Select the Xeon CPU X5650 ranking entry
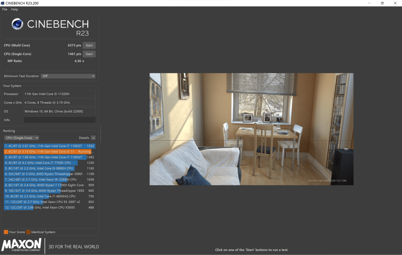Screen dimensions: 402x255 click(x=49, y=208)
